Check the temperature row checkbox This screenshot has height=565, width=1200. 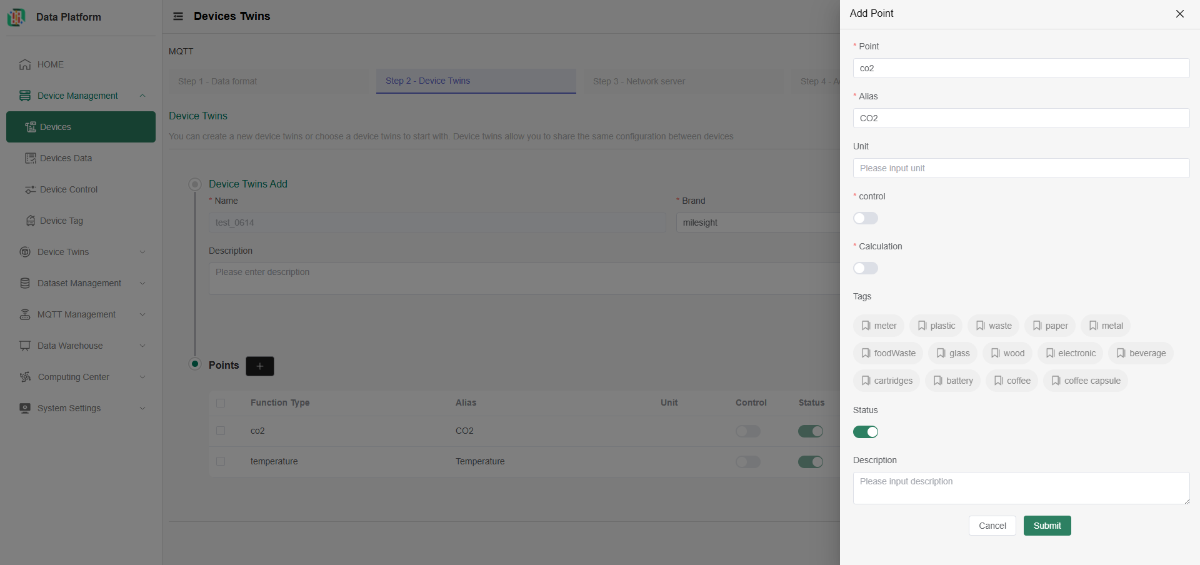(221, 461)
